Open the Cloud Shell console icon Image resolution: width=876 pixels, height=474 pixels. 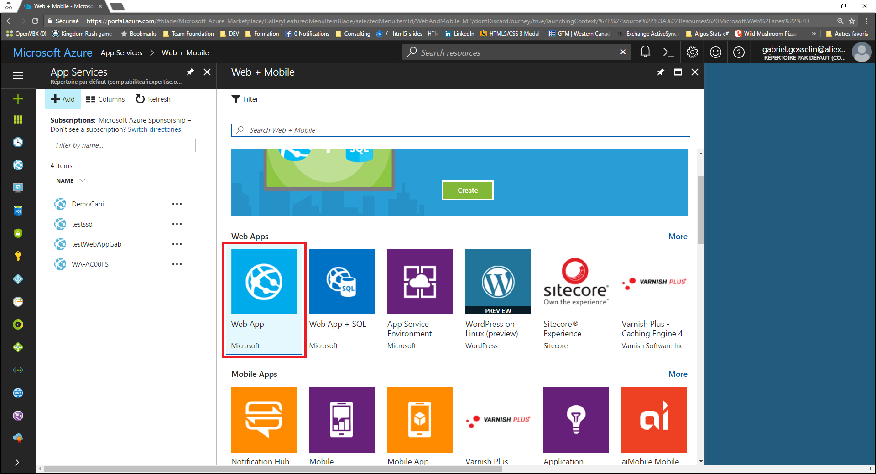click(668, 52)
